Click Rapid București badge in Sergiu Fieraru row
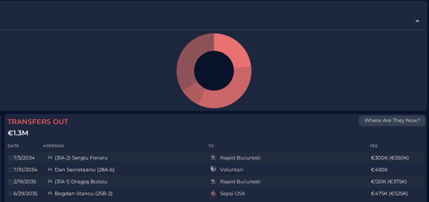This screenshot has height=202, width=429. click(213, 158)
